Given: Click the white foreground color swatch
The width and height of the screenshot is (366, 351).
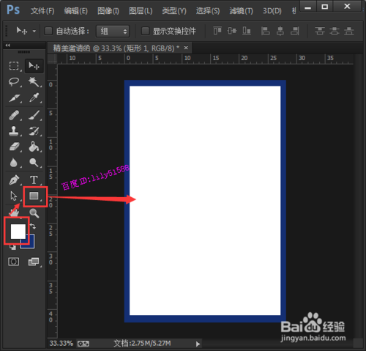Looking at the screenshot, I should coord(18,232).
